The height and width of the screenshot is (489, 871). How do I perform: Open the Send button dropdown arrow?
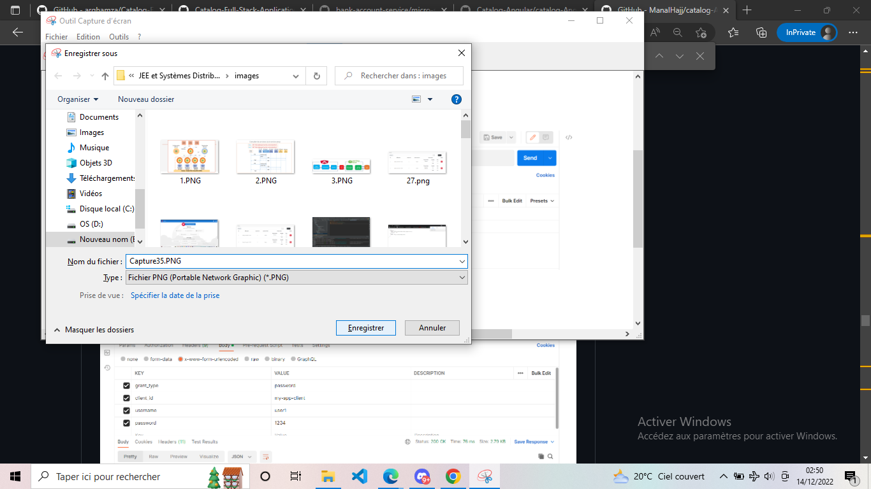click(550, 158)
